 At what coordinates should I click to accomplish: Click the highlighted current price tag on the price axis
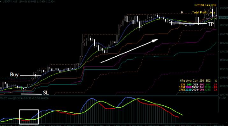(x=223, y=17)
